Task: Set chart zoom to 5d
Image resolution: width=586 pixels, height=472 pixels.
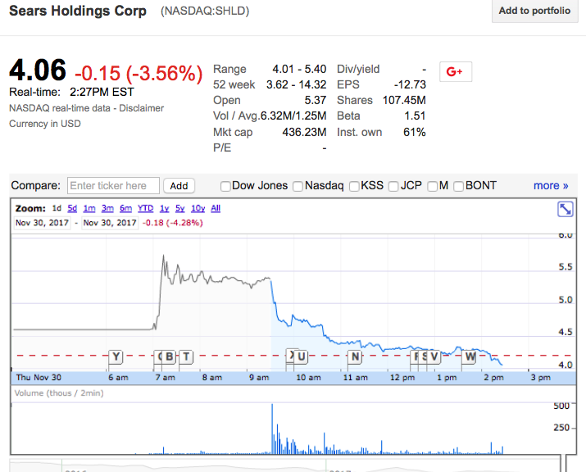Action: click(x=72, y=208)
